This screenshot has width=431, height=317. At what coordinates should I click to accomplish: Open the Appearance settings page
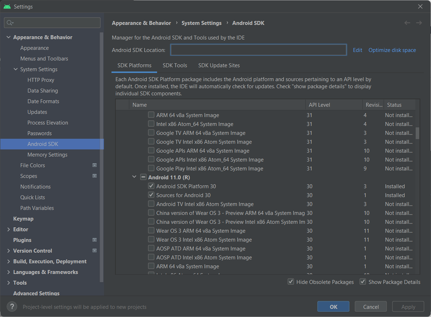[x=35, y=48]
